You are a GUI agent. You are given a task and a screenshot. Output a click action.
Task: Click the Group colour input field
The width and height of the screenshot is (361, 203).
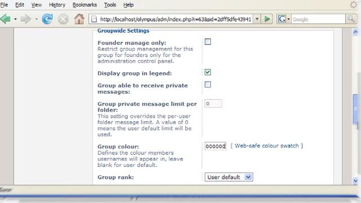(215, 146)
